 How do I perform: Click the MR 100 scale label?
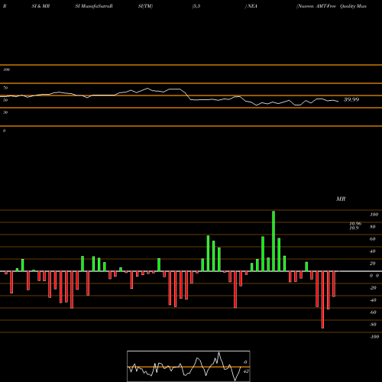tap(374, 215)
